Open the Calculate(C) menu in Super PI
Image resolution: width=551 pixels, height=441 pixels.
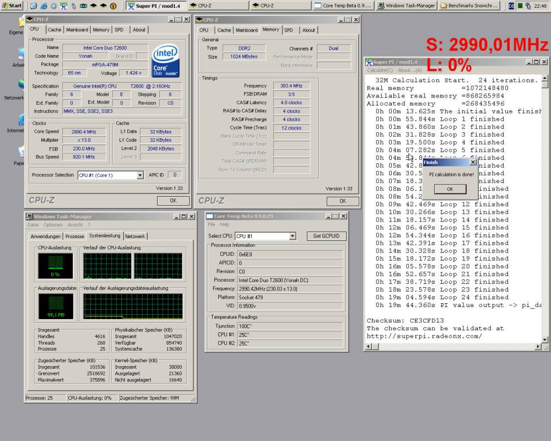[x=380, y=71]
